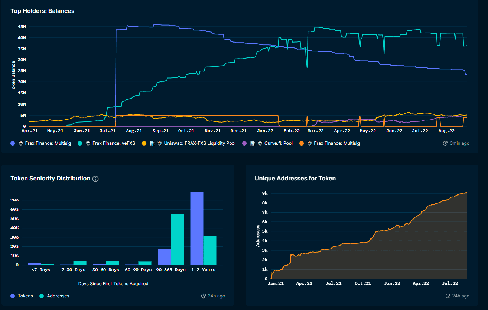
Task: Click the Addresses bar for 60-90 Days
Action: [x=145, y=263]
